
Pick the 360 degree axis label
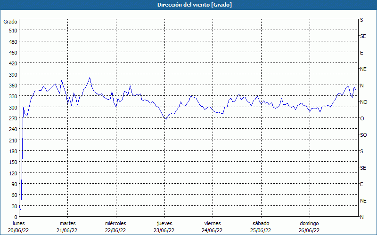(13, 86)
